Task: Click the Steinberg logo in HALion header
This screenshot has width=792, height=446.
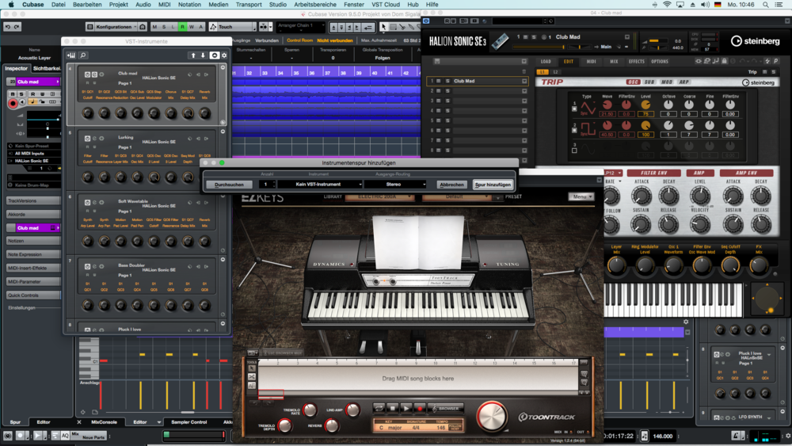Action: point(754,41)
